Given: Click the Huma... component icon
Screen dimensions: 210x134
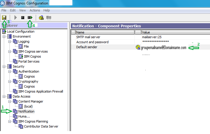Looking at the screenshot, I should point(15,116).
